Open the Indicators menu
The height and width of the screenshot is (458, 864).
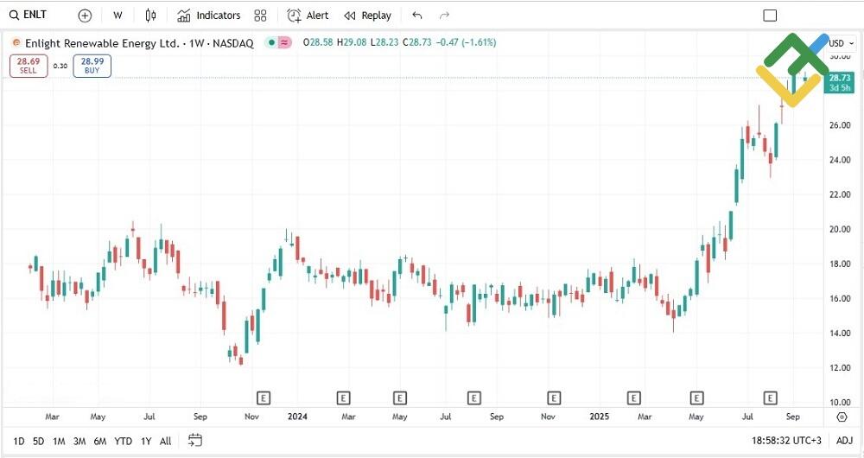coord(209,16)
